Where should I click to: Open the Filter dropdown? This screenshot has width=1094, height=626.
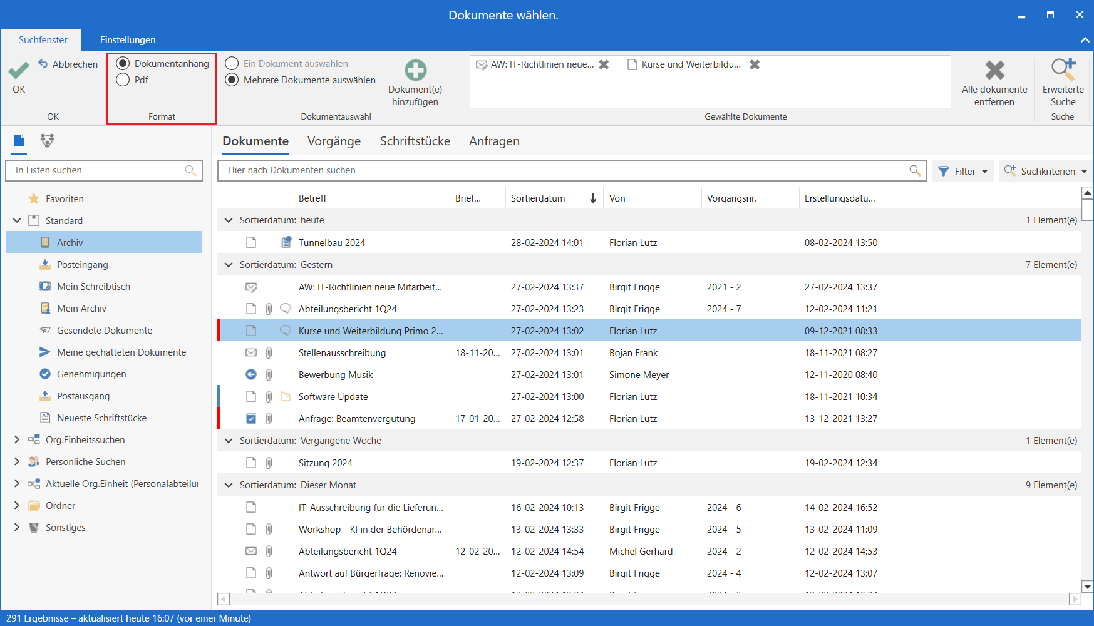tap(963, 171)
